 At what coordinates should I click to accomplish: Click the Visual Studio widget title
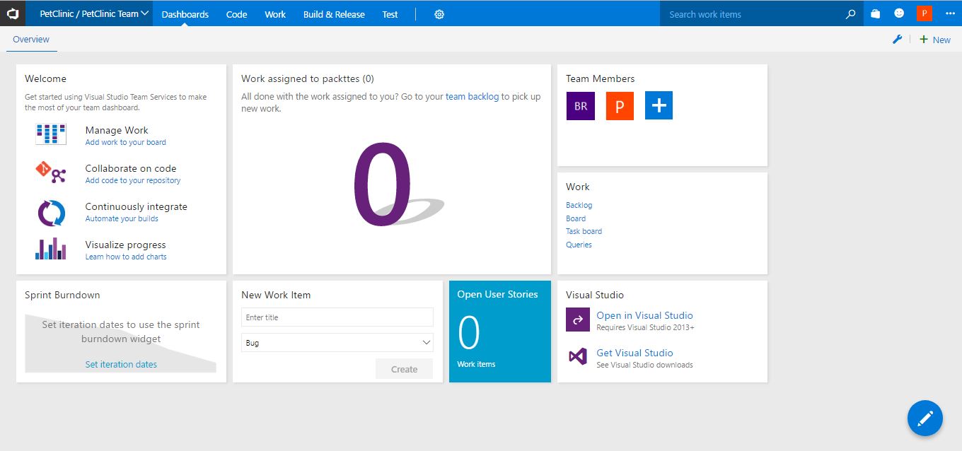click(595, 295)
